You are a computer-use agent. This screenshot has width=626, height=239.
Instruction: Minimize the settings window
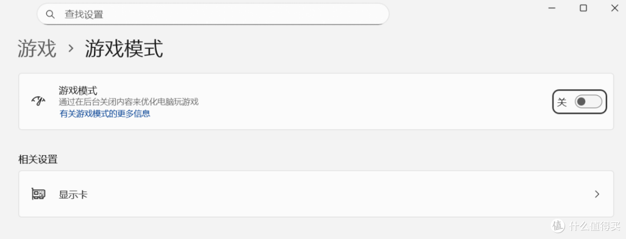(552, 8)
